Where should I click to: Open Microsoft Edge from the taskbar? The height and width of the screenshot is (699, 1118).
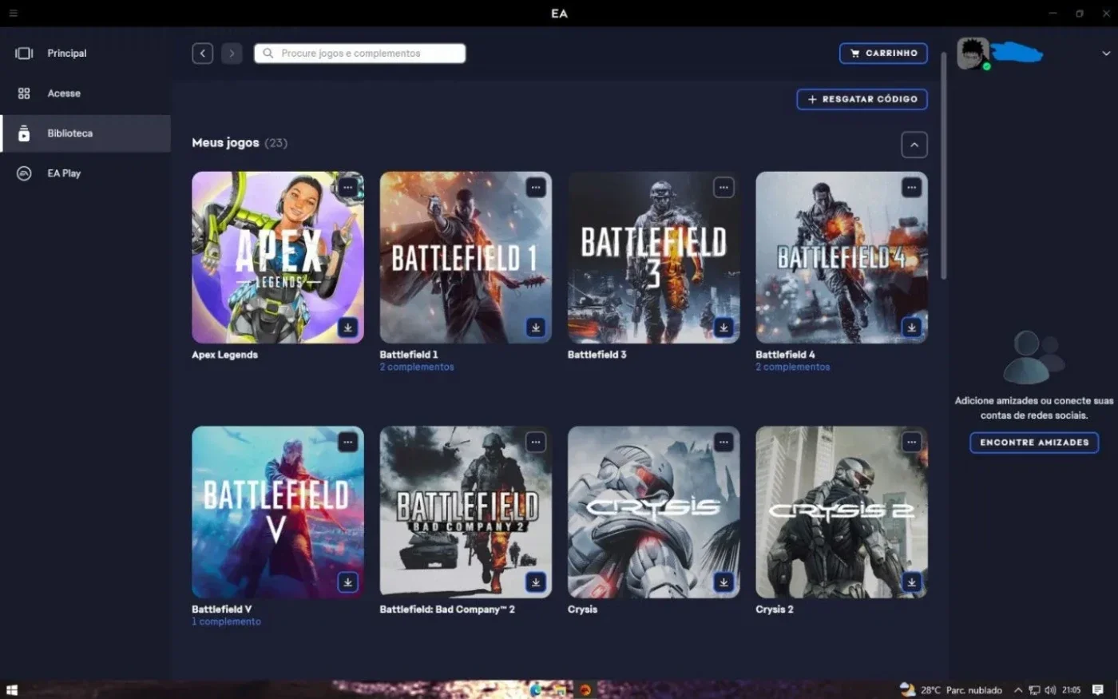536,690
